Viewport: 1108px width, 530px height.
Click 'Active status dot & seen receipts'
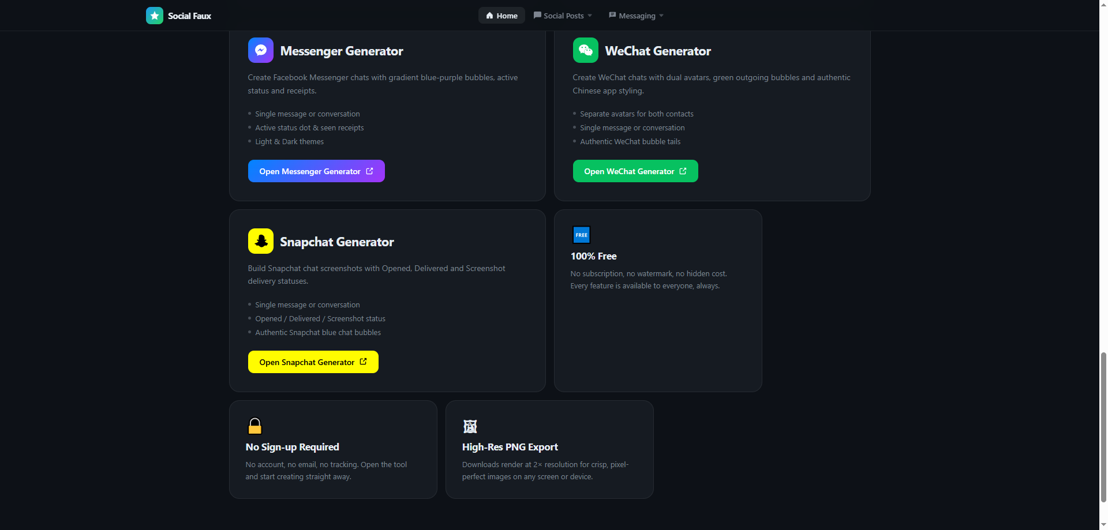pyautogui.click(x=309, y=127)
